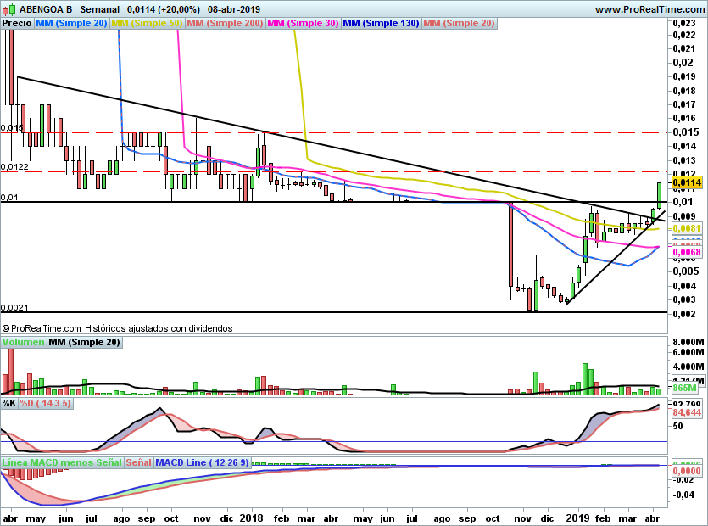Click the 0,015 value on price axis

click(x=686, y=132)
